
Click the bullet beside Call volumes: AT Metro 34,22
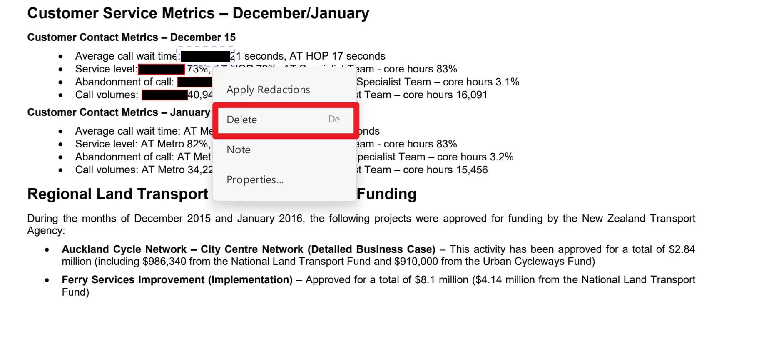click(x=60, y=170)
